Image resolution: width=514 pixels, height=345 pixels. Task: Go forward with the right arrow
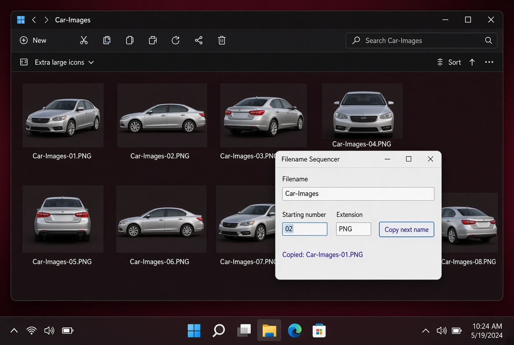pos(46,20)
